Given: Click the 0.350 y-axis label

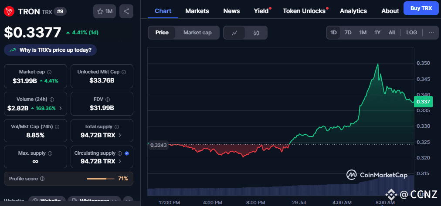Looking at the screenshot, I should [423, 63].
